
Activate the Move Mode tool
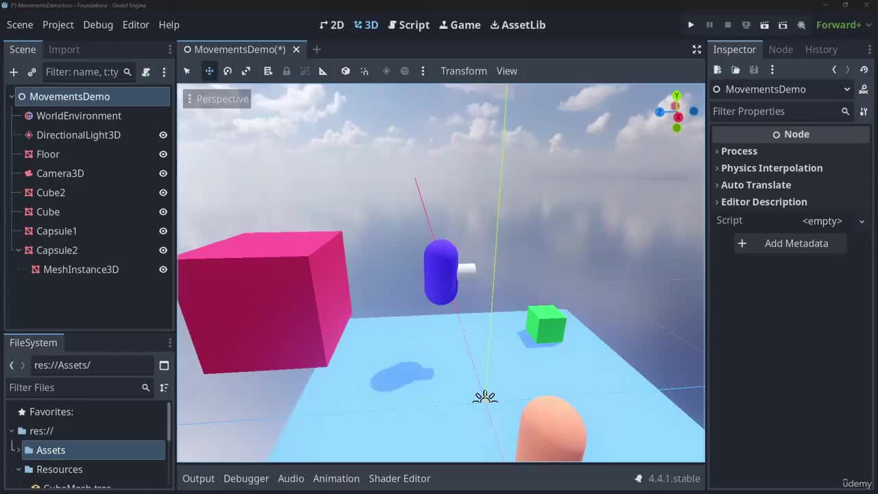[x=209, y=71]
